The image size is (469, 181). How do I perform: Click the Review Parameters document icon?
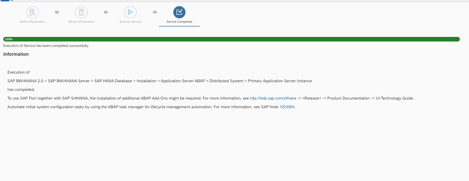point(81,12)
